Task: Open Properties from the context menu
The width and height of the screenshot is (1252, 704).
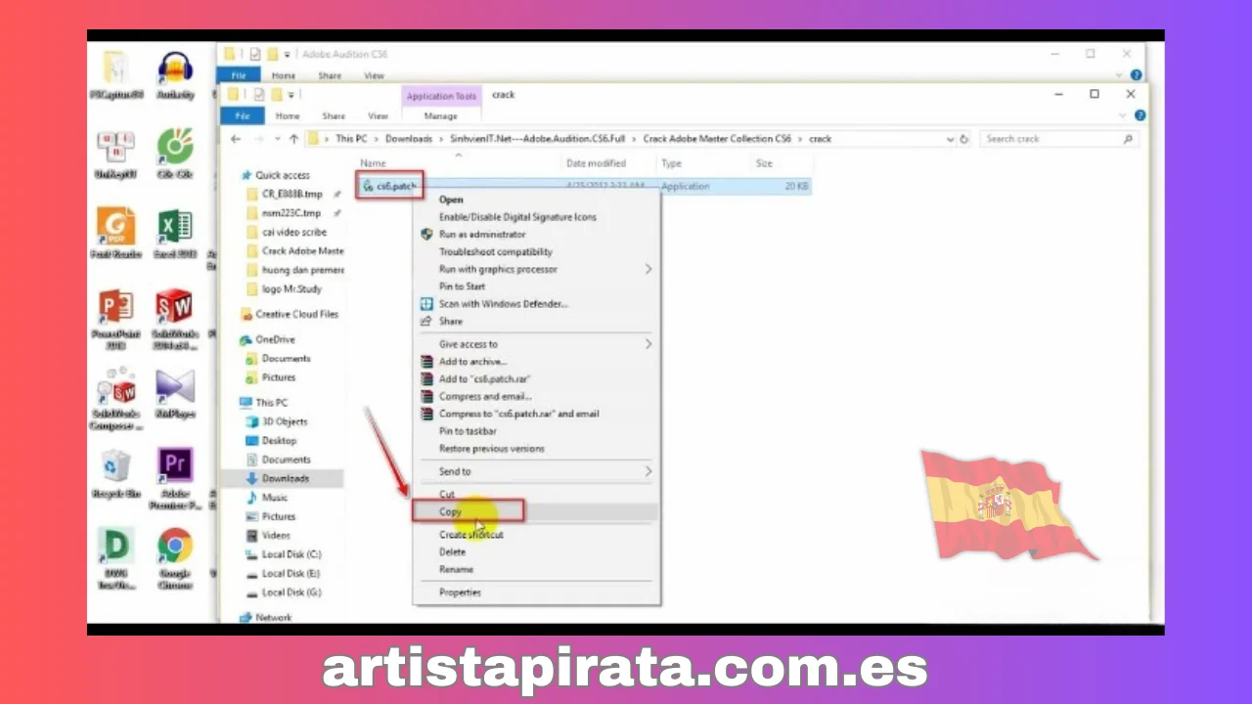Action: point(460,593)
